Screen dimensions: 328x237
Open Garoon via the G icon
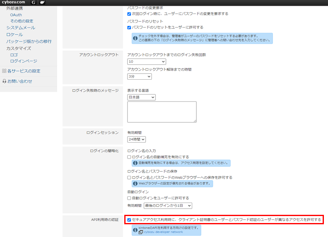tap(33, 3)
